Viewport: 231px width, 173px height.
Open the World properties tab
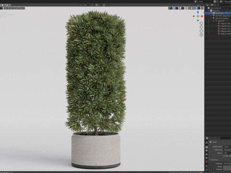point(206,161)
